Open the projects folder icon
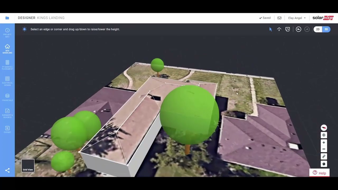338x190 pixels. (7, 18)
